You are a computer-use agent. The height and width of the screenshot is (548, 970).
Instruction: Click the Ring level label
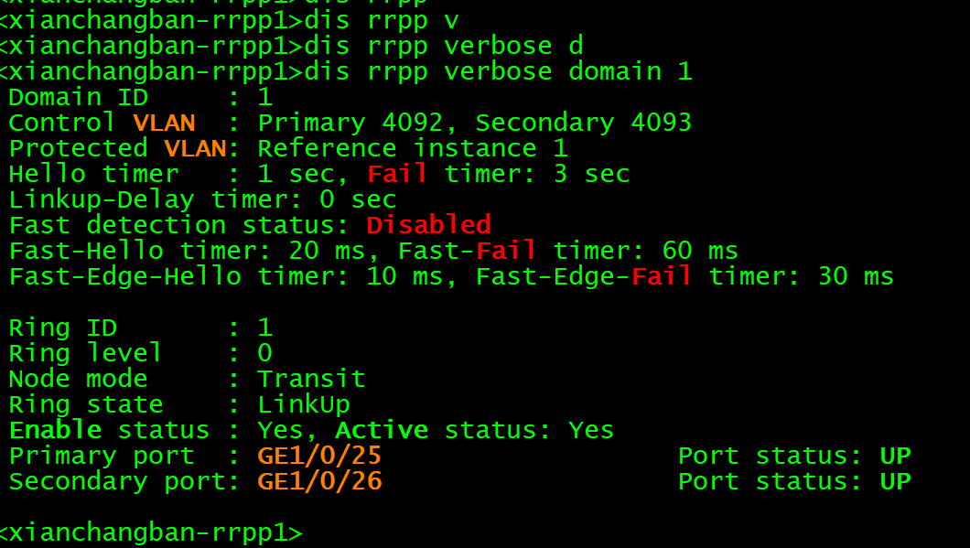pos(85,353)
